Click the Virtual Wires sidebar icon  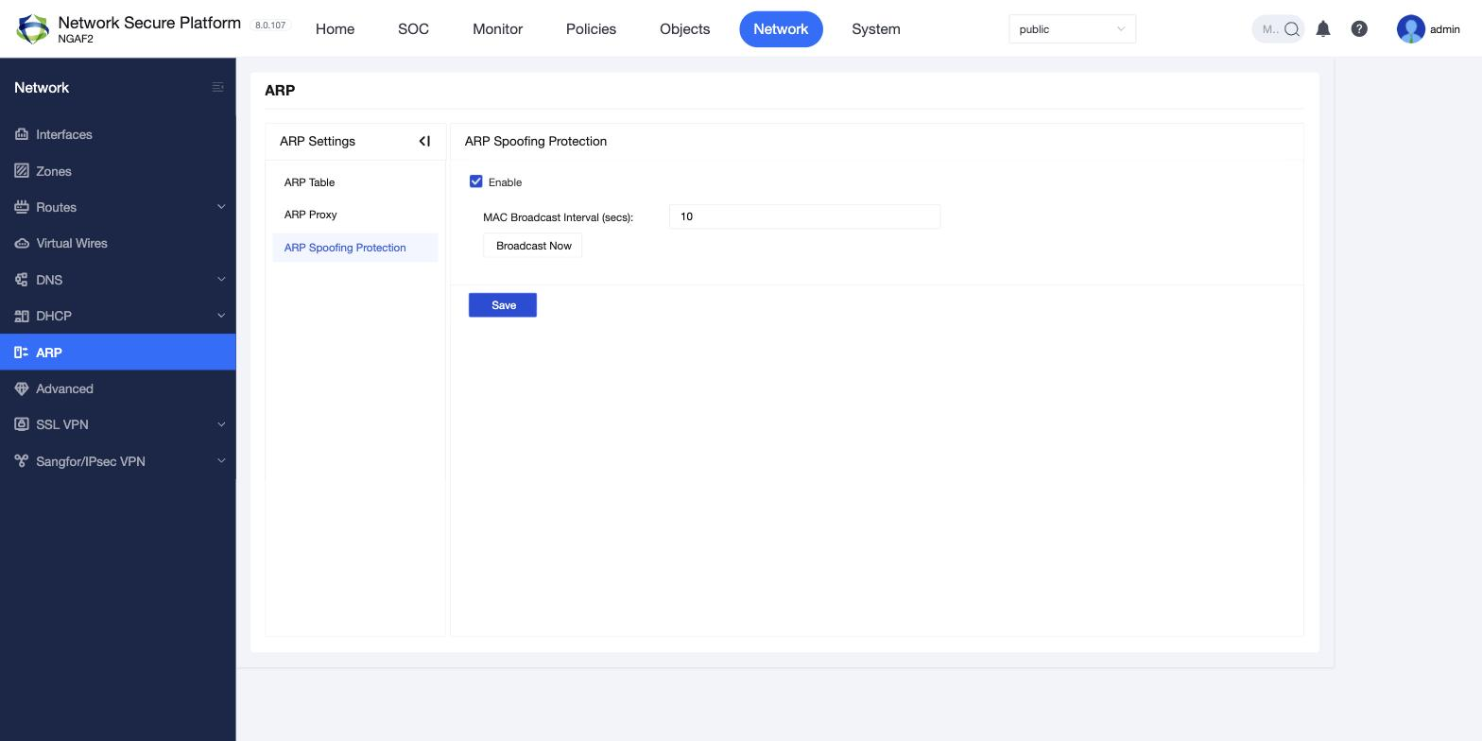22,243
